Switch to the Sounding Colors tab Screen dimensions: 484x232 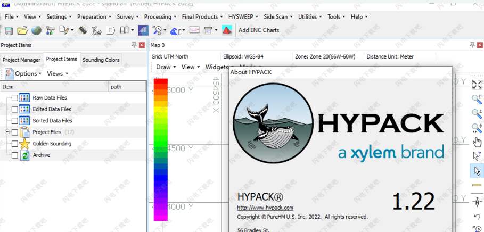101,60
